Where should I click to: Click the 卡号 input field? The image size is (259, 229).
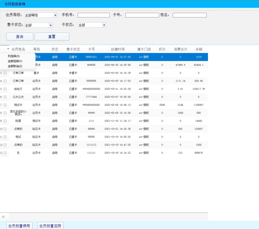click(x=142, y=15)
